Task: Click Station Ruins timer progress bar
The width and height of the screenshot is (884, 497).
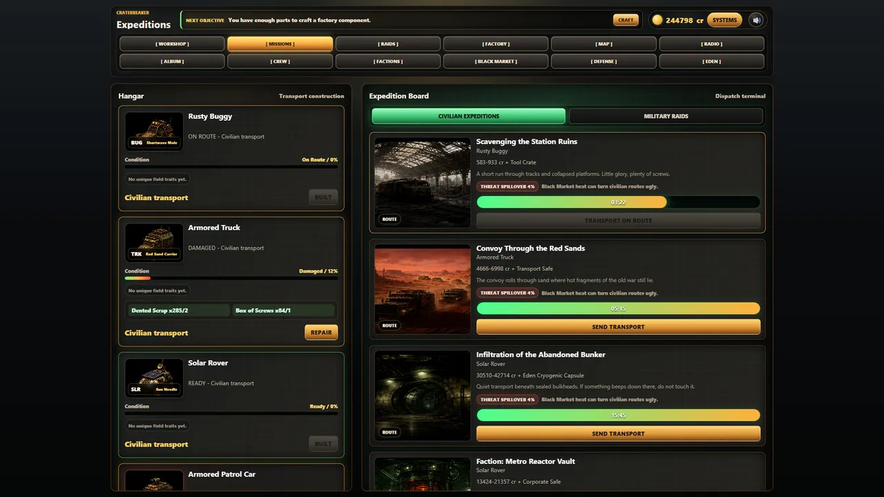Action: 618,202
